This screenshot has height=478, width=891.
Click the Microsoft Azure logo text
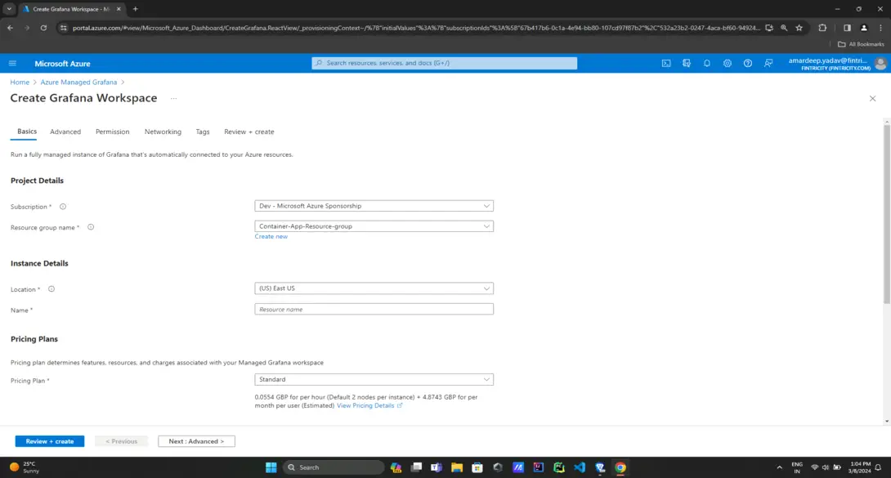click(62, 64)
